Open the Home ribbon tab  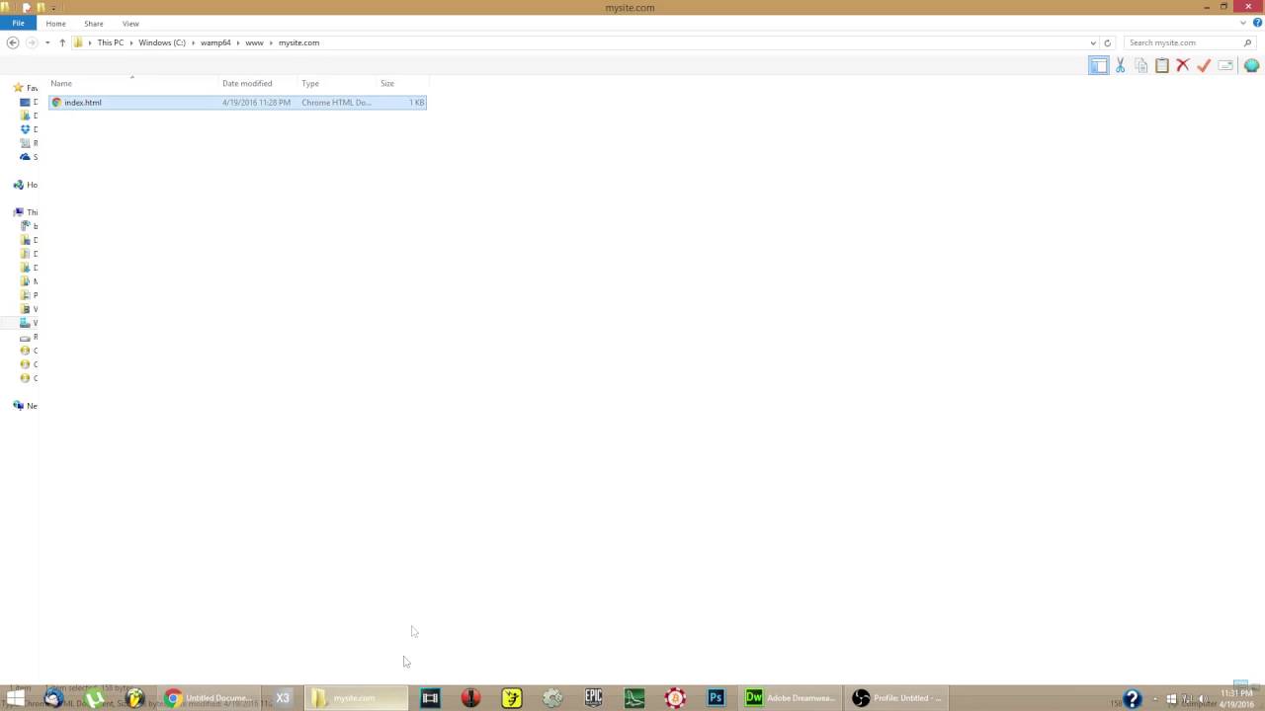(55, 23)
